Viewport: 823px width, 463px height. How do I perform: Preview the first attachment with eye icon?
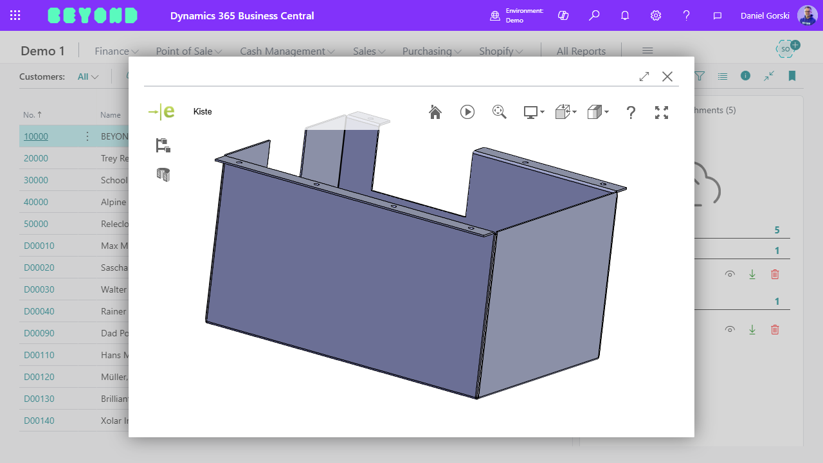click(730, 275)
